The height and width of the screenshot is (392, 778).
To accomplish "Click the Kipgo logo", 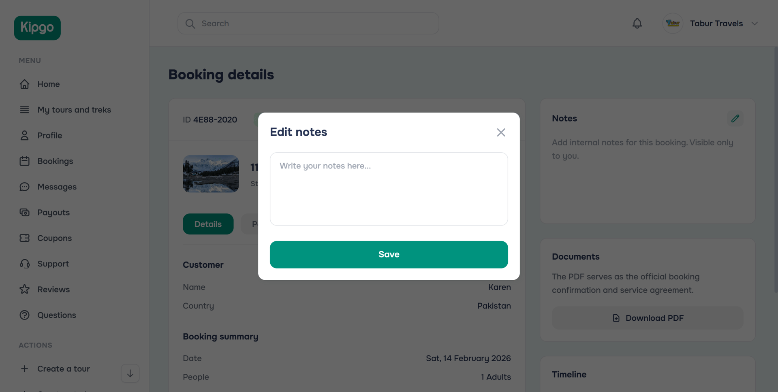I will (37, 28).
